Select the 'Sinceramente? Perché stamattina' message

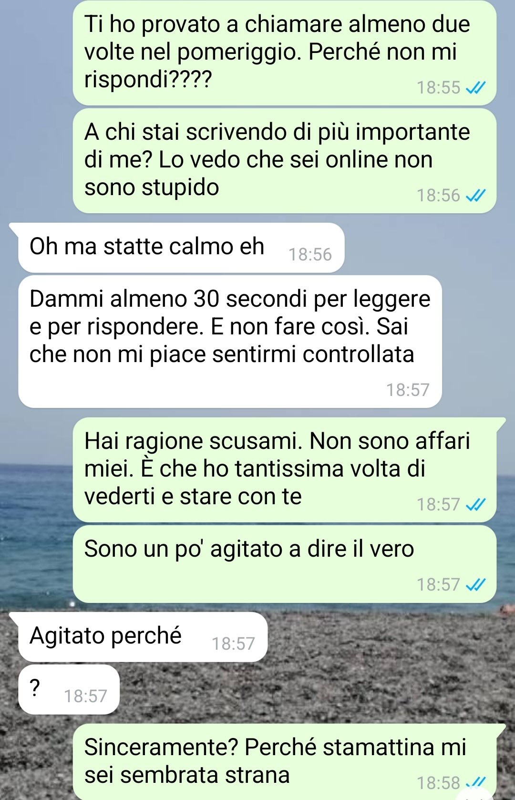click(284, 762)
